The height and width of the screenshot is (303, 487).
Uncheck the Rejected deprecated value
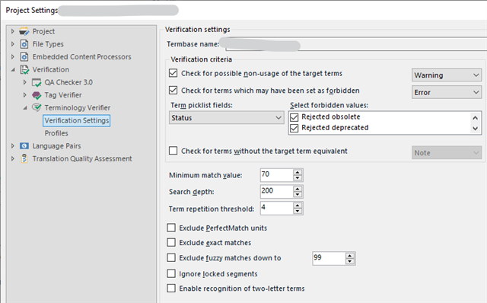pos(294,128)
